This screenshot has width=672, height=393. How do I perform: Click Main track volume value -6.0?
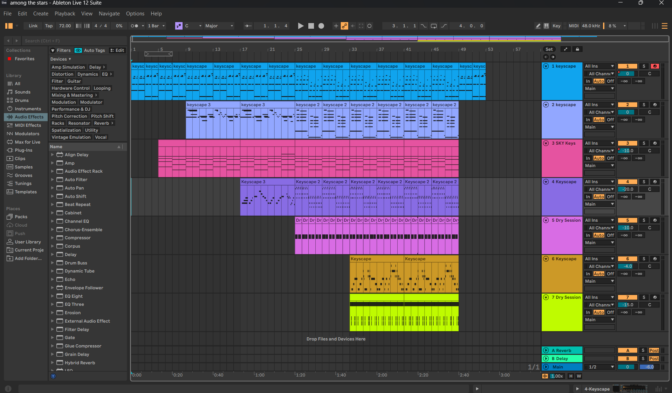(649, 367)
